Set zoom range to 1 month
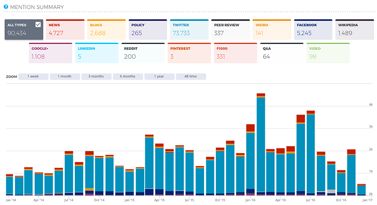Viewport: 377px width, 205px height. pyautogui.click(x=65, y=77)
